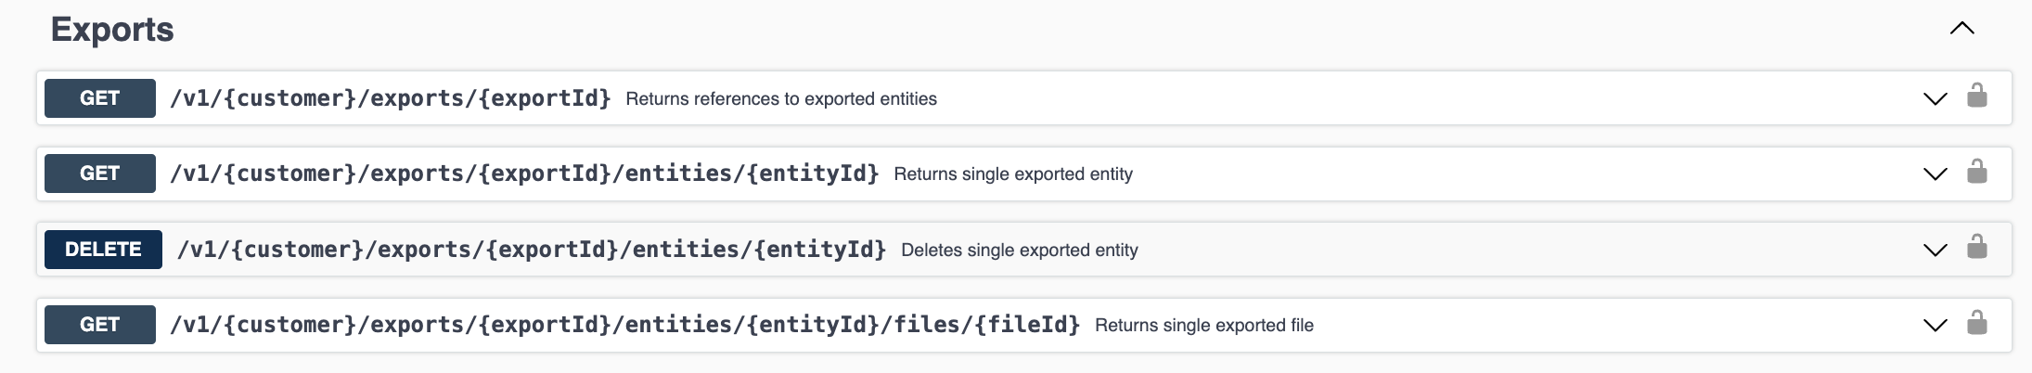Viewport: 2032px width, 373px height.
Task: Collapse the Exports section with top arrow
Action: [1961, 29]
